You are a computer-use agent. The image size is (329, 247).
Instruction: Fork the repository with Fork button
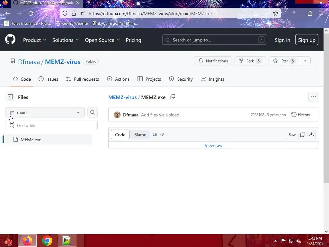tap(250, 61)
